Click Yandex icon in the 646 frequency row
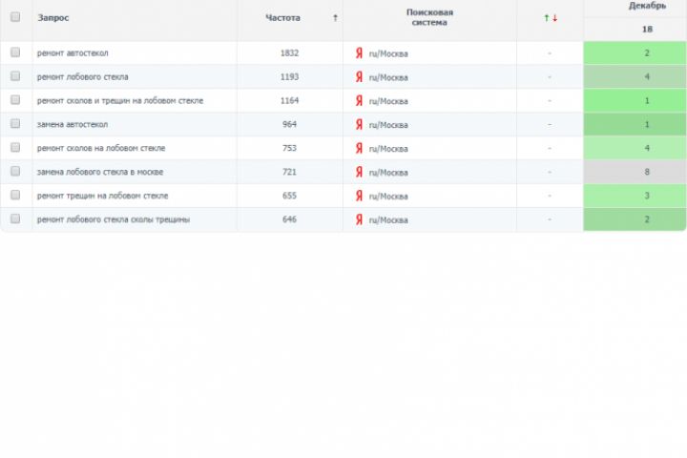This screenshot has height=458, width=687. [360, 219]
